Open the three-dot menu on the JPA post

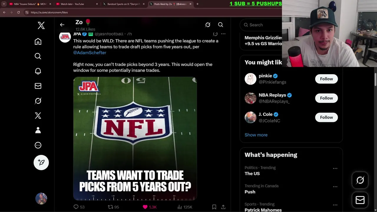pyautogui.click(x=223, y=34)
